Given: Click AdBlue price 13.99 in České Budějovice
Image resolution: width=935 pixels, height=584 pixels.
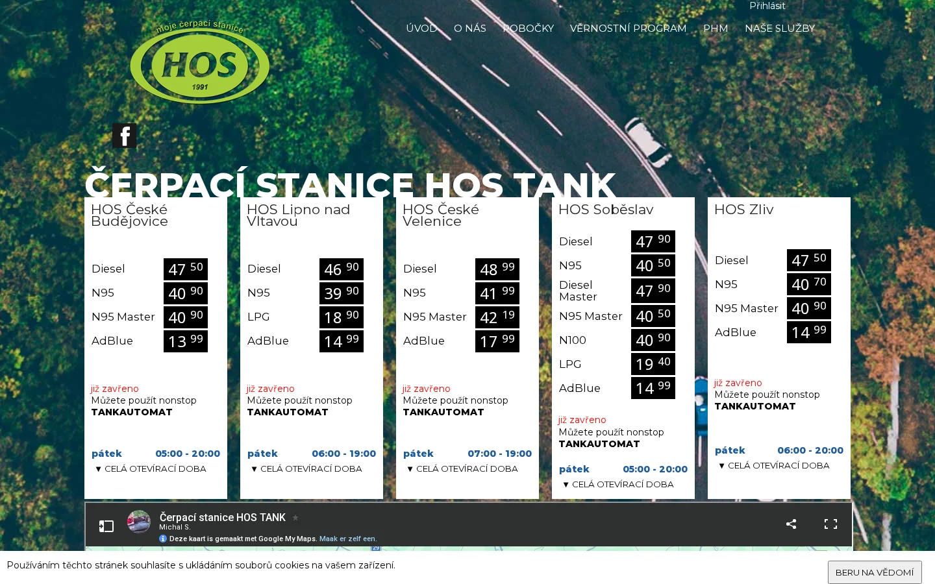Looking at the screenshot, I should click(x=186, y=341).
